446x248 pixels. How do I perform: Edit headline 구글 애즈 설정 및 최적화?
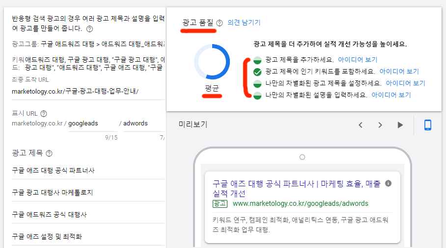pos(88,237)
